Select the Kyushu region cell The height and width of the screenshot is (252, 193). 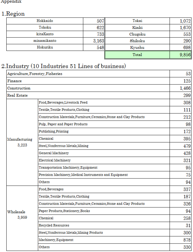pos(137,47)
